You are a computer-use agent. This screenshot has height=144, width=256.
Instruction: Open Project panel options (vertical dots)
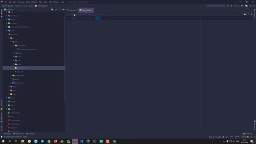[60, 10]
